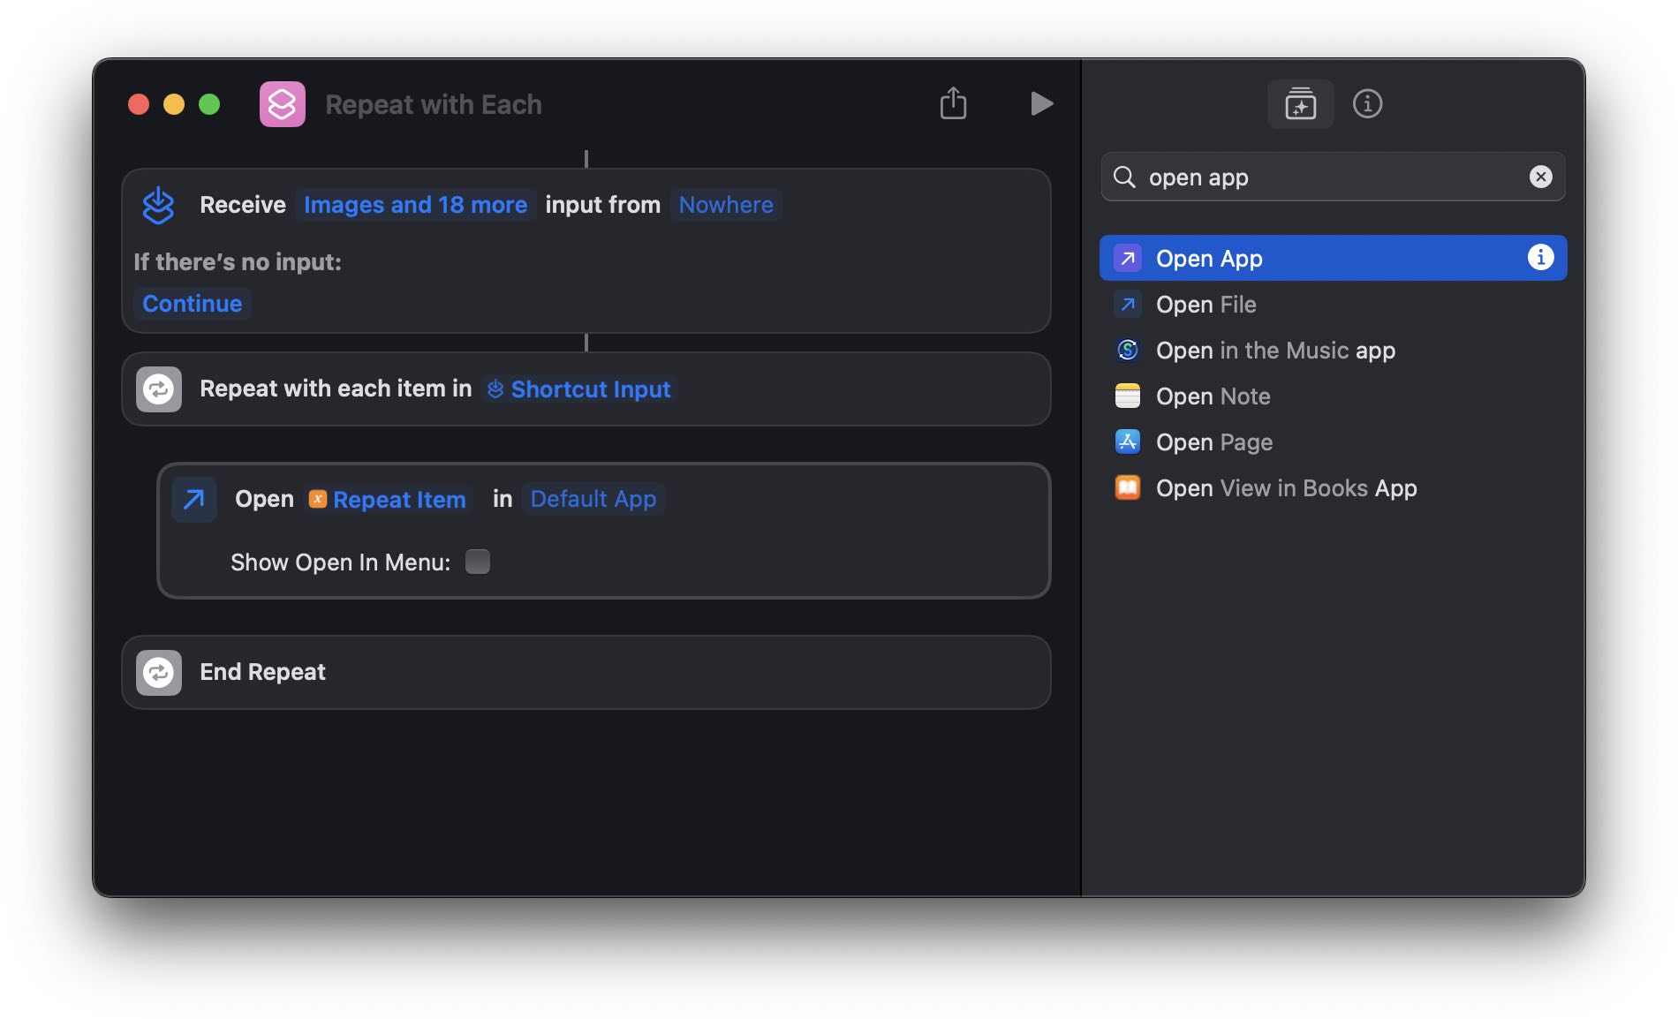The image size is (1678, 1019).
Task: Click the Receive input action icon
Action: pyautogui.click(x=158, y=205)
